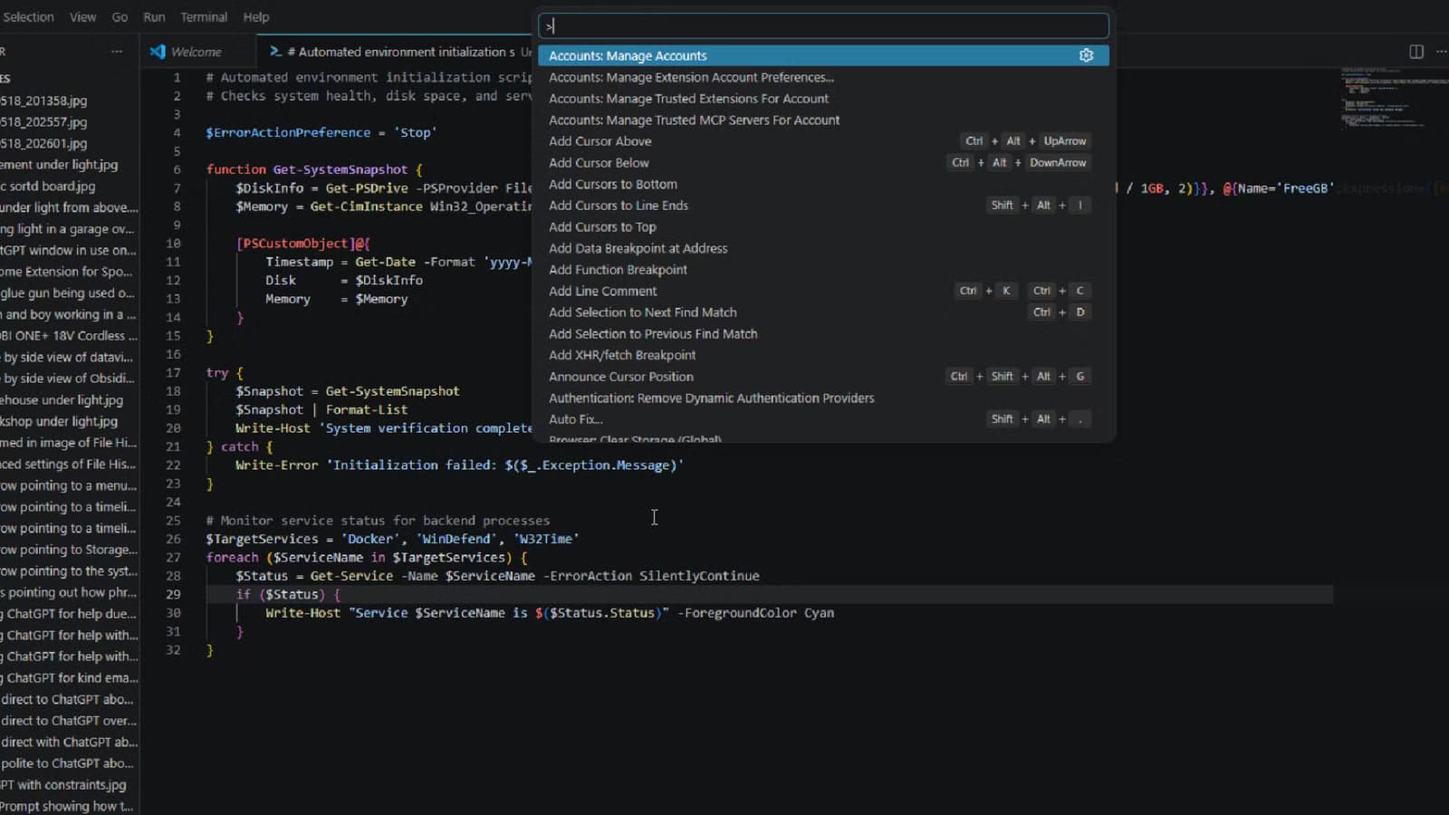
Task: Select Add Function Breakpoint command
Action: (x=823, y=270)
